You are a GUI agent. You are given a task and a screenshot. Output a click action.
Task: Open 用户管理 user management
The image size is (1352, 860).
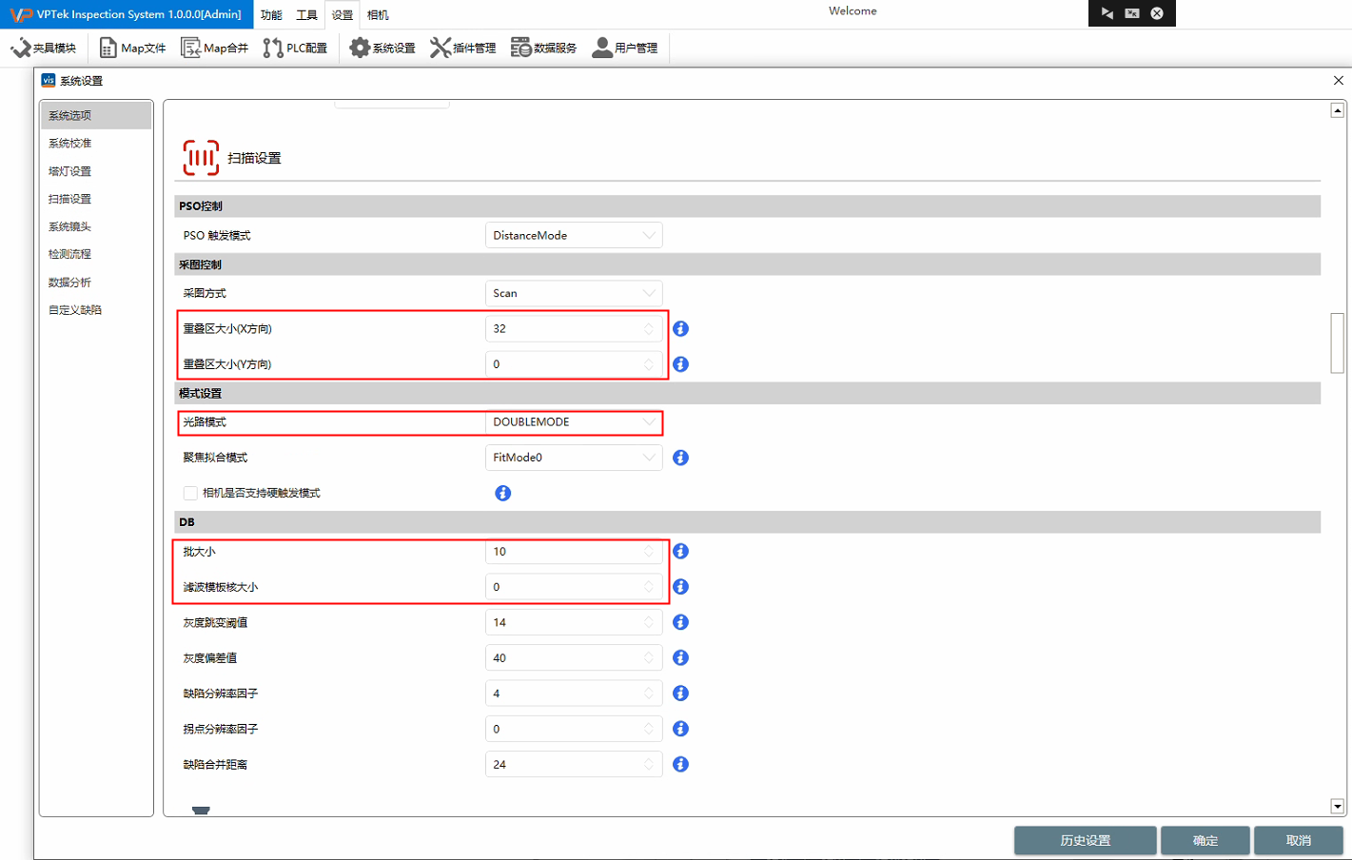tap(625, 49)
